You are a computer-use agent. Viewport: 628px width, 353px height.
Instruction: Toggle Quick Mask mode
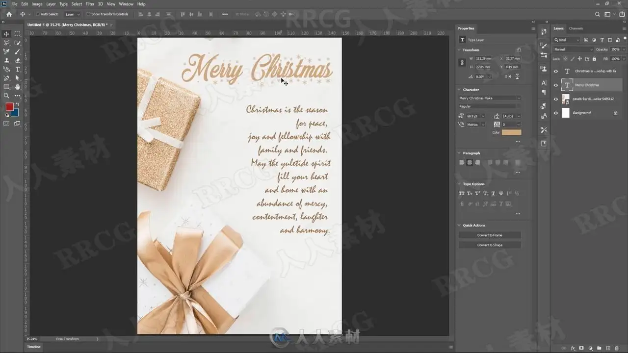point(6,124)
